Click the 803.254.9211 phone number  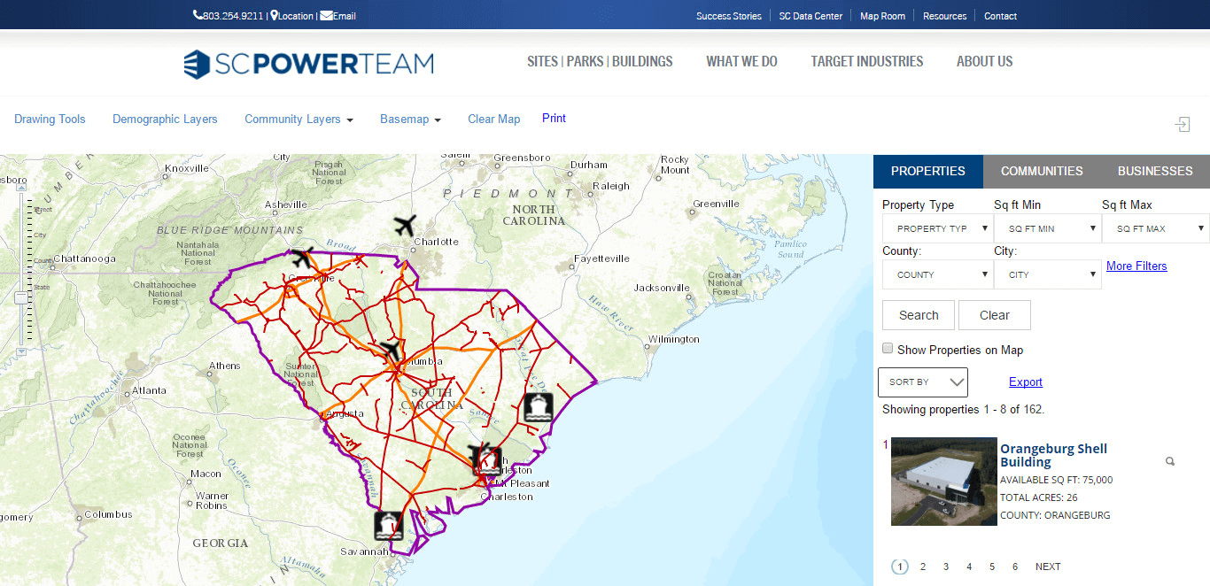[233, 16]
